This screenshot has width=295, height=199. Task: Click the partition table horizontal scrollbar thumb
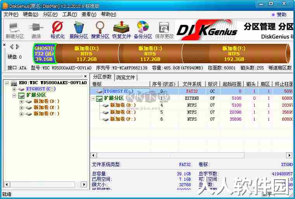(170, 156)
